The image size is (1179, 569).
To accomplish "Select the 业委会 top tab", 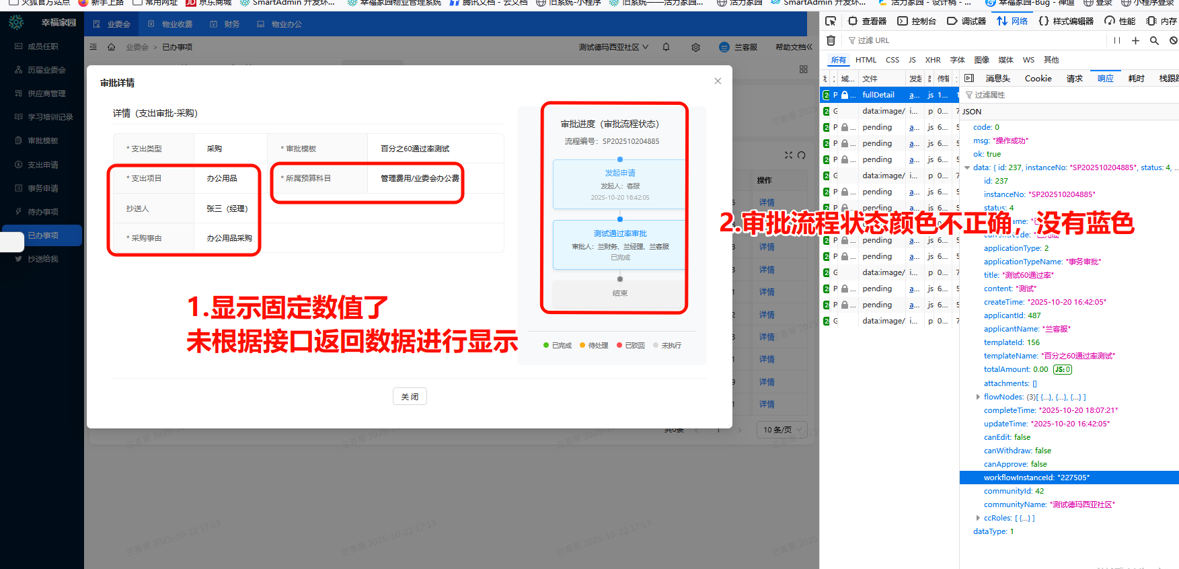I will click(x=112, y=24).
